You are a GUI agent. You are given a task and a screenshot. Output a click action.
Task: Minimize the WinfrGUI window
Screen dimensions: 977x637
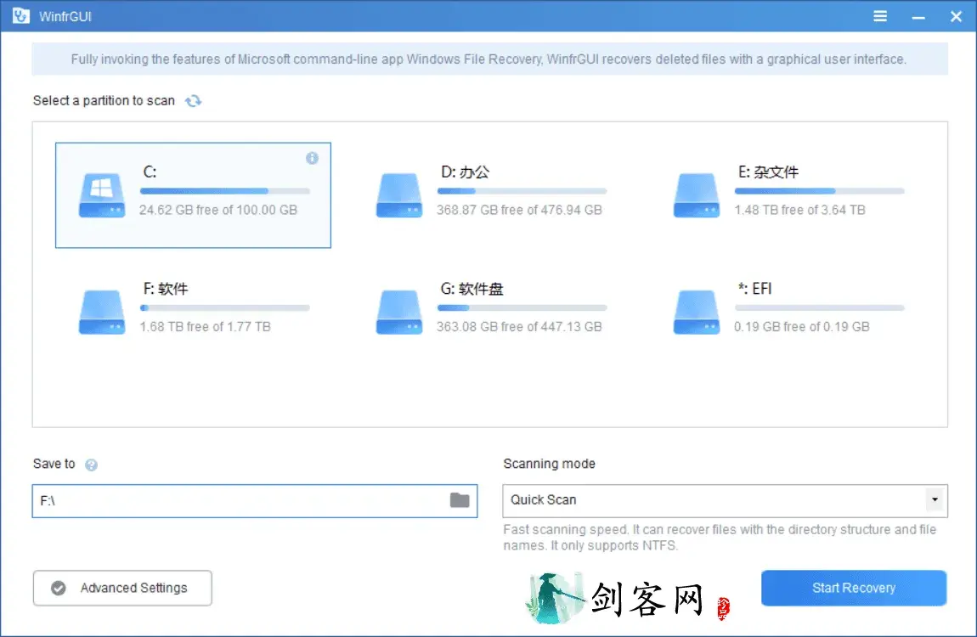pyautogui.click(x=918, y=17)
